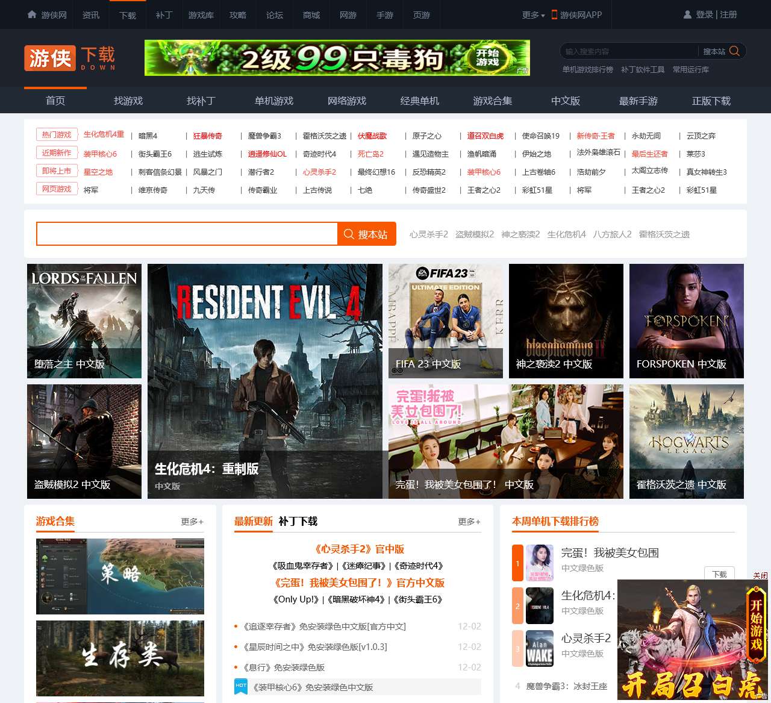Open 《星辰时间之中》免安装绿色版 entry
Screen dimensions: 771x703
(x=314, y=647)
